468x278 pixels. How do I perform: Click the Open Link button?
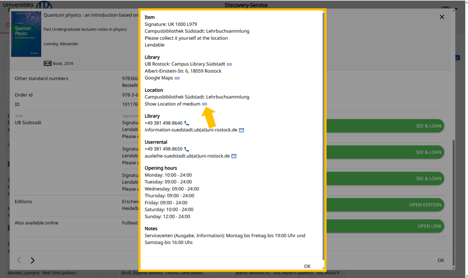[x=429, y=226]
